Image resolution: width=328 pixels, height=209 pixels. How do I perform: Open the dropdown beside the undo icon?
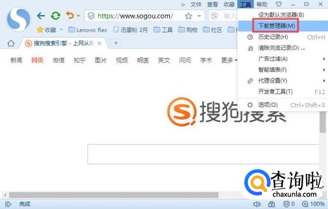pos(78,16)
